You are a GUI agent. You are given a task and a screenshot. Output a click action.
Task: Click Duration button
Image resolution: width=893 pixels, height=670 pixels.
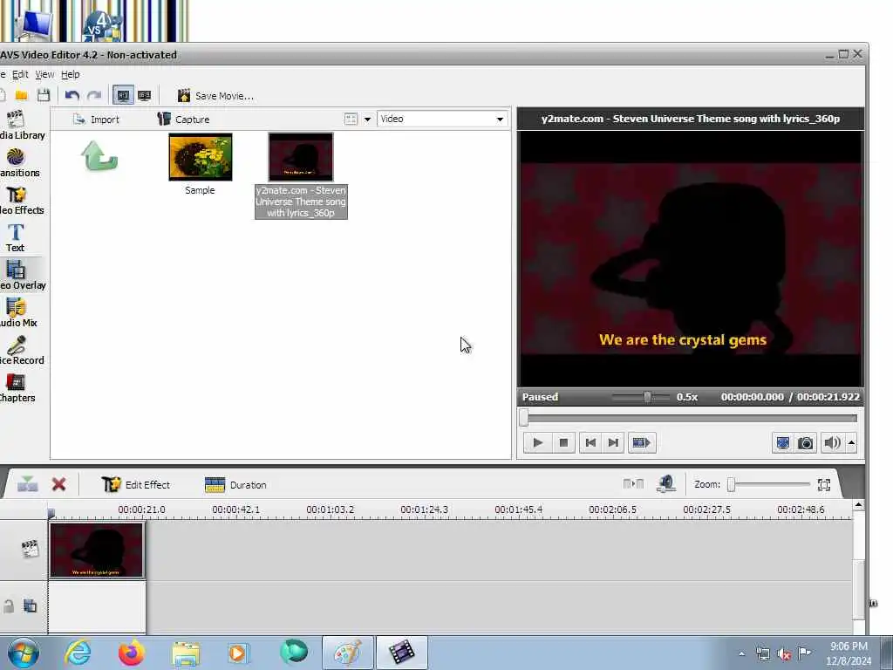tap(235, 485)
